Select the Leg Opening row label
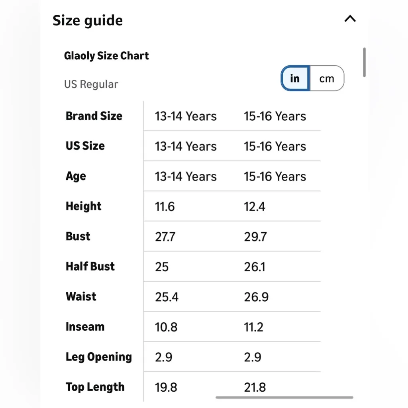408x408 pixels. coord(99,357)
